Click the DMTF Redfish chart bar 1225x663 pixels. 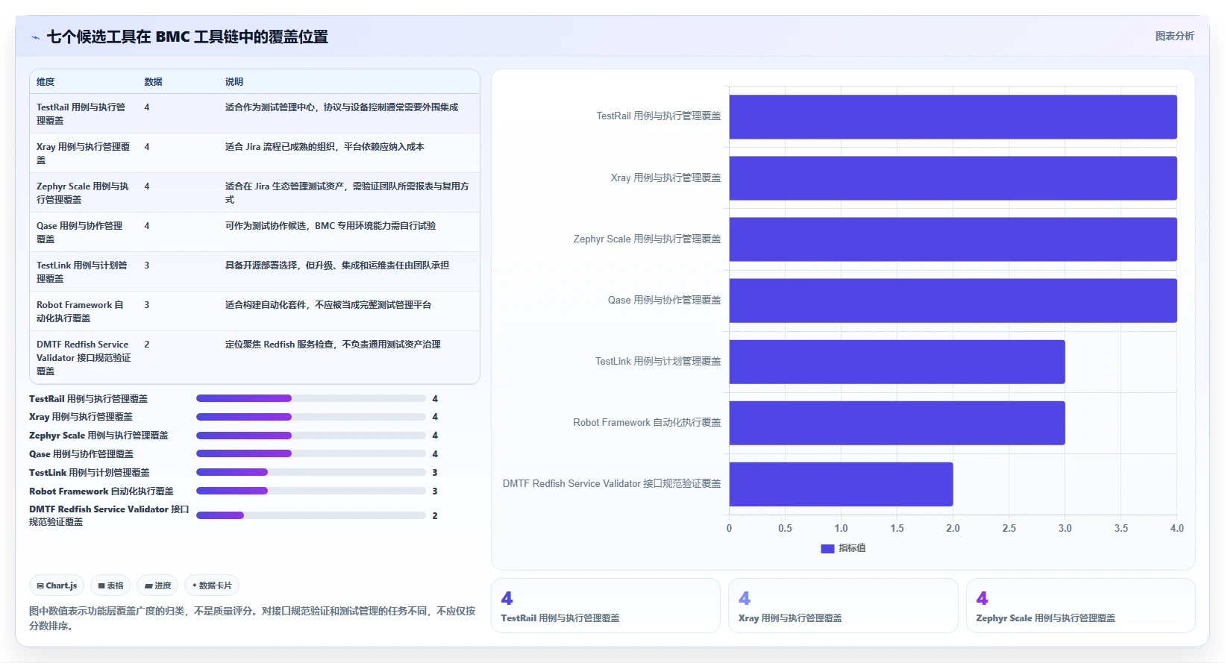(841, 484)
